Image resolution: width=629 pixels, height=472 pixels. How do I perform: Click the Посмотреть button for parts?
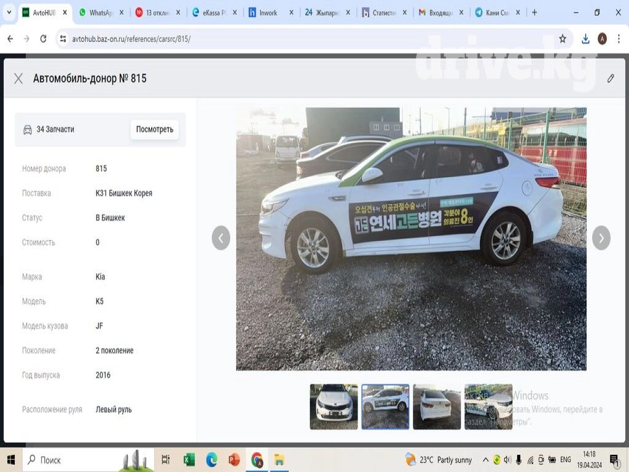[x=154, y=130]
